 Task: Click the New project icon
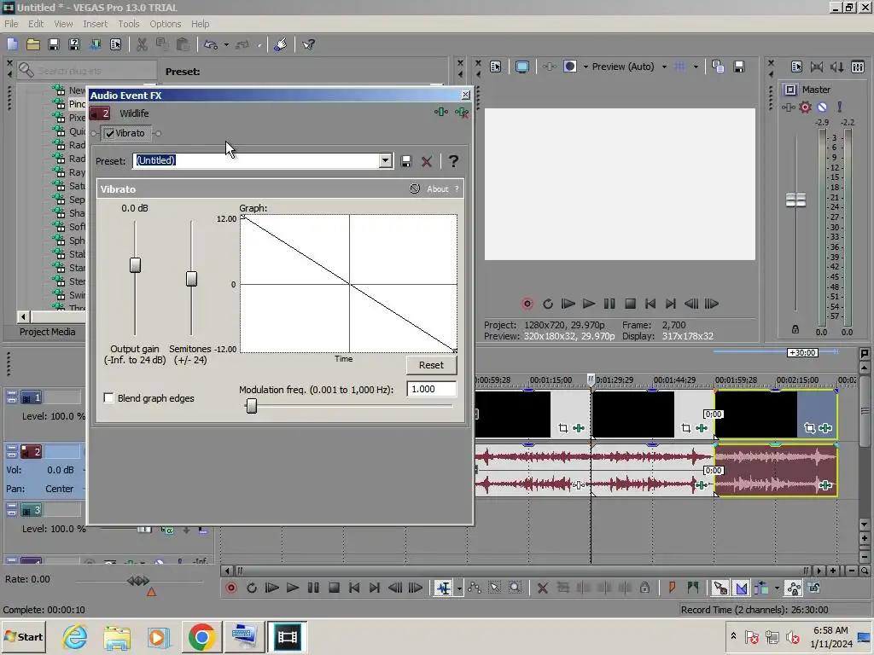pyautogui.click(x=12, y=44)
